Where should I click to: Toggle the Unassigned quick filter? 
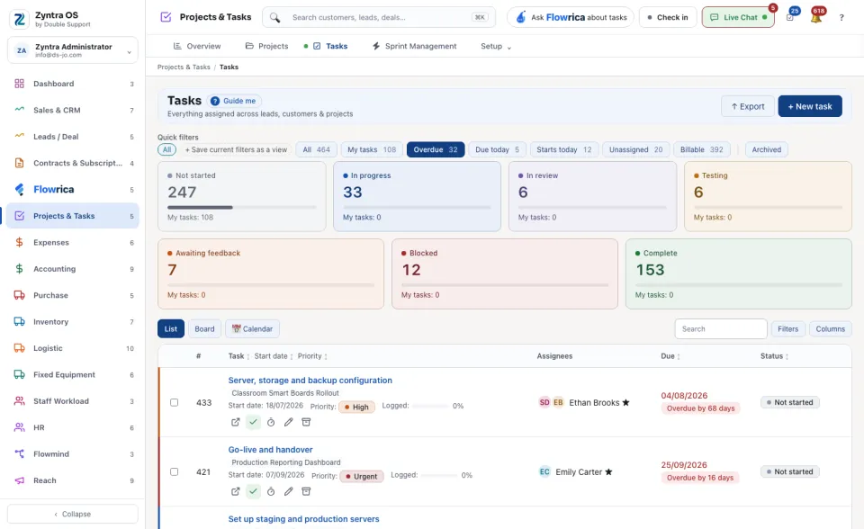click(636, 149)
